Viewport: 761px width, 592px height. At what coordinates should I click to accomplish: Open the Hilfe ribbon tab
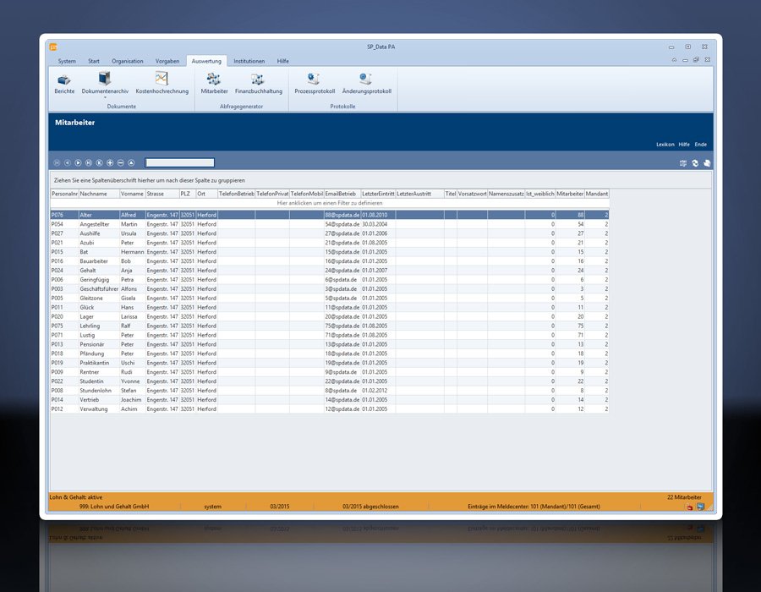coord(283,61)
